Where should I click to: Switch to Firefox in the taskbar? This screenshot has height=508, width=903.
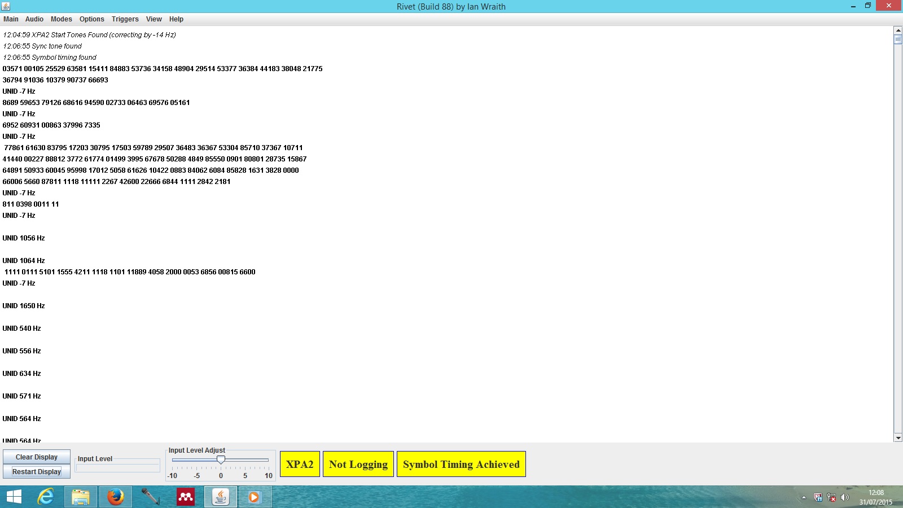116,497
